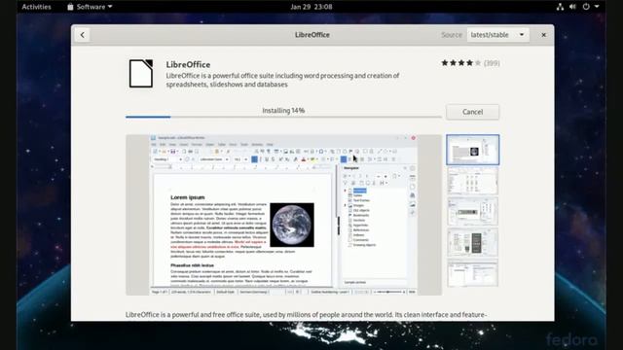The height and width of the screenshot is (350, 623).
Task: Click the Installing 14% progress bar
Action: point(283,117)
